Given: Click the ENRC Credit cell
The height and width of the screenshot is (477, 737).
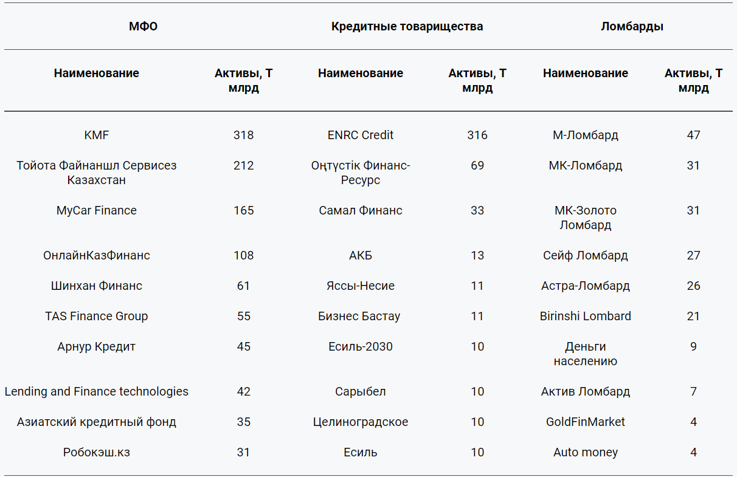Looking at the screenshot, I should tap(361, 135).
